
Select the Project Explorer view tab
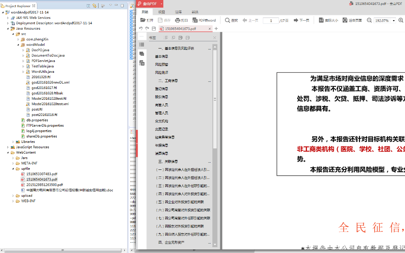(x=18, y=6)
